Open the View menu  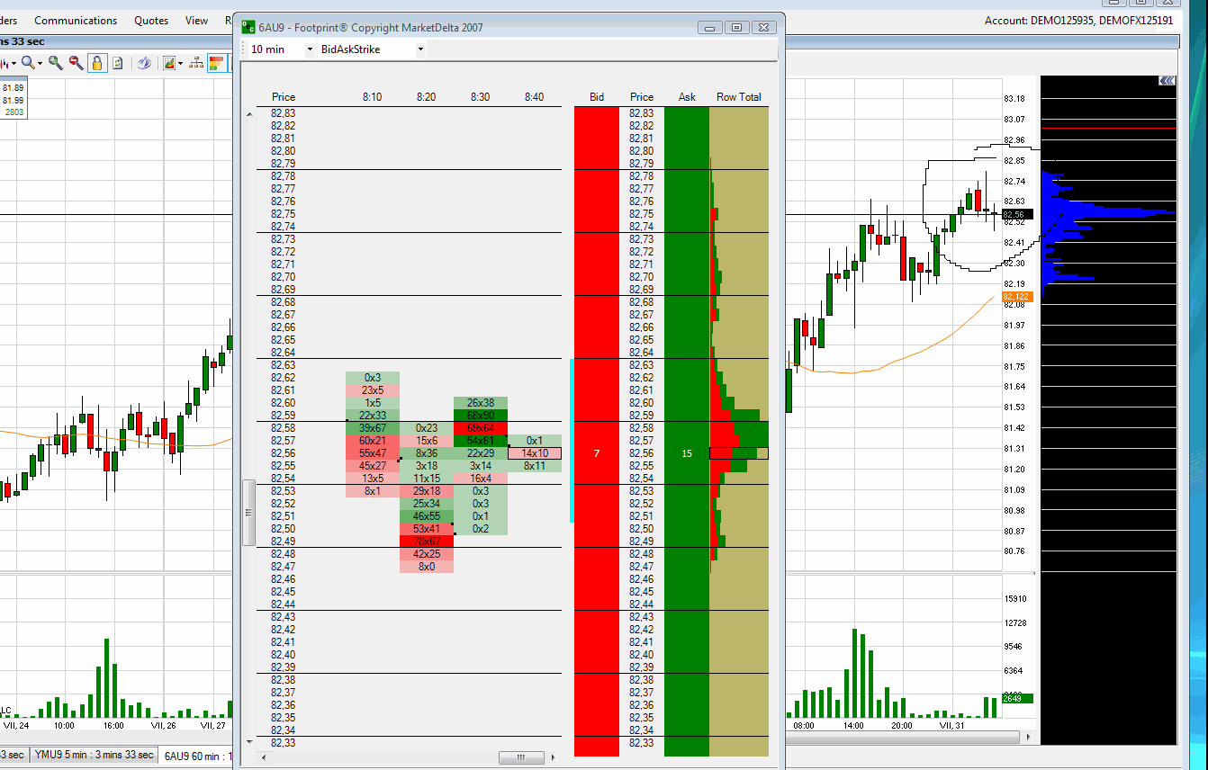196,20
